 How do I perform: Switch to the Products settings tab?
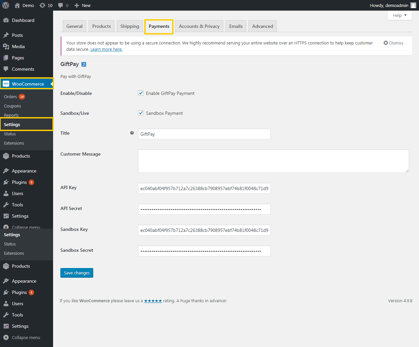102,26
